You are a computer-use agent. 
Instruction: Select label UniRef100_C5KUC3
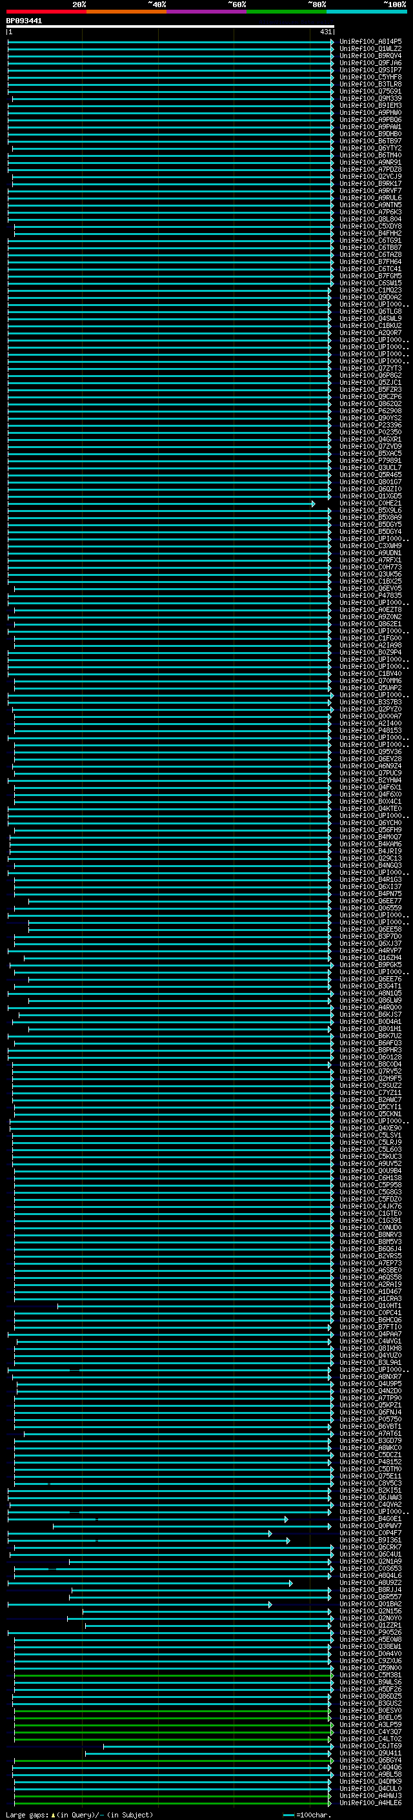[x=370, y=1158]
